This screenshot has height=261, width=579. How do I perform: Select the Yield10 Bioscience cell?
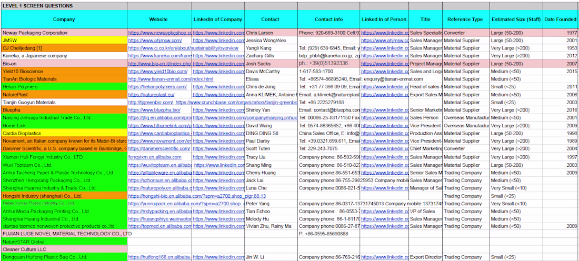pos(64,71)
